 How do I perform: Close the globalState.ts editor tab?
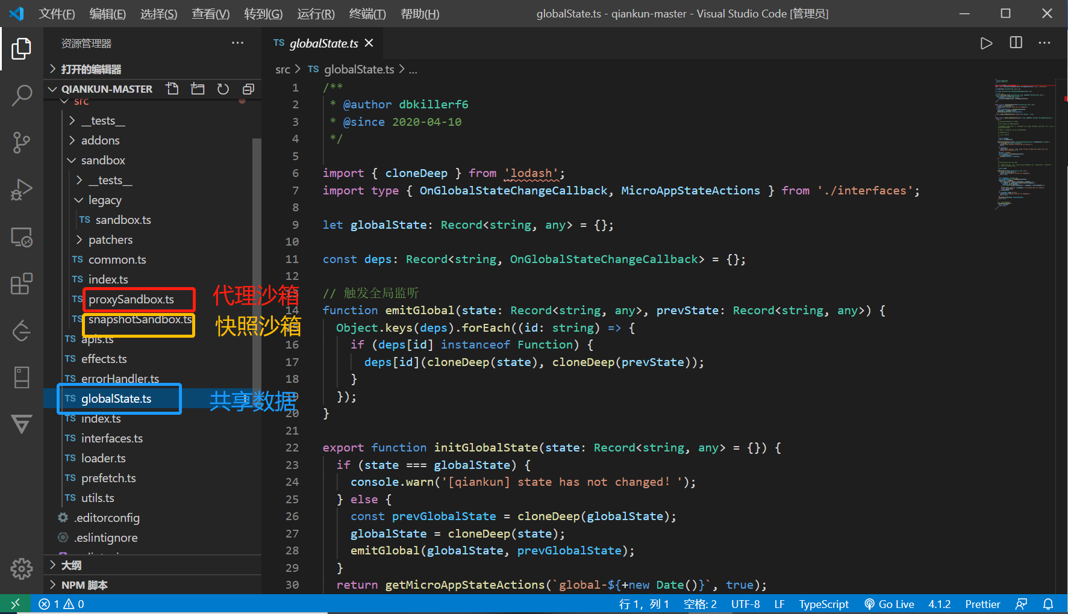tap(369, 43)
